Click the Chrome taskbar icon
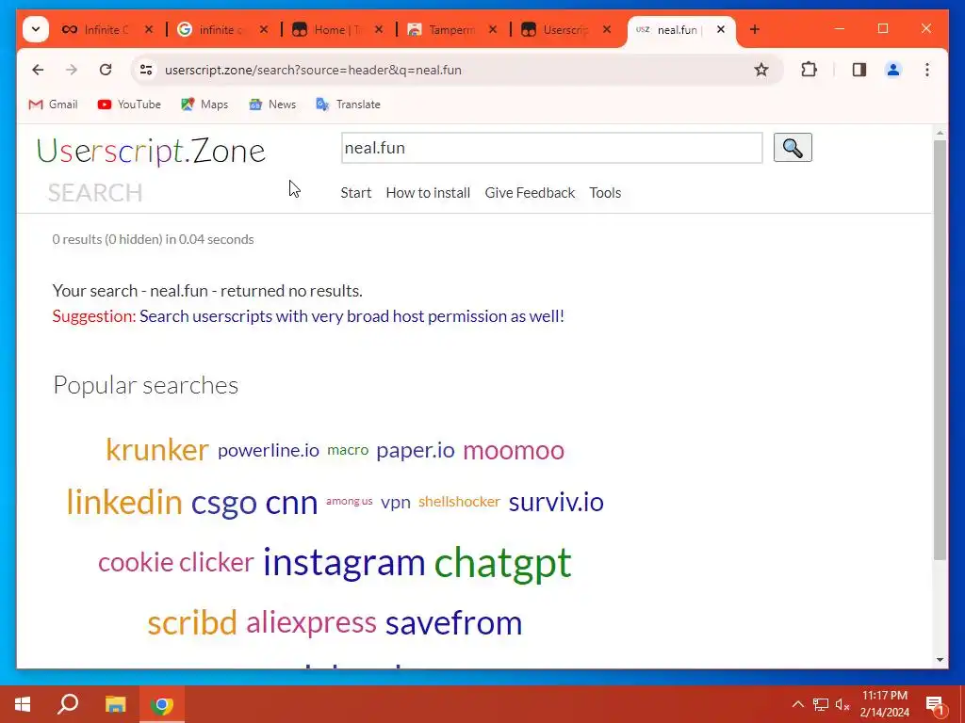 pyautogui.click(x=162, y=704)
